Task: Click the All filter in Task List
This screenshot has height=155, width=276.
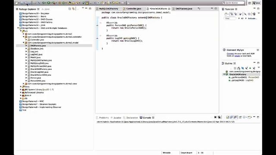Action: [x=242, y=18]
